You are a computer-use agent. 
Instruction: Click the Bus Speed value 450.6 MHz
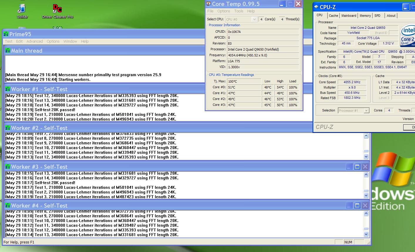[352, 93]
